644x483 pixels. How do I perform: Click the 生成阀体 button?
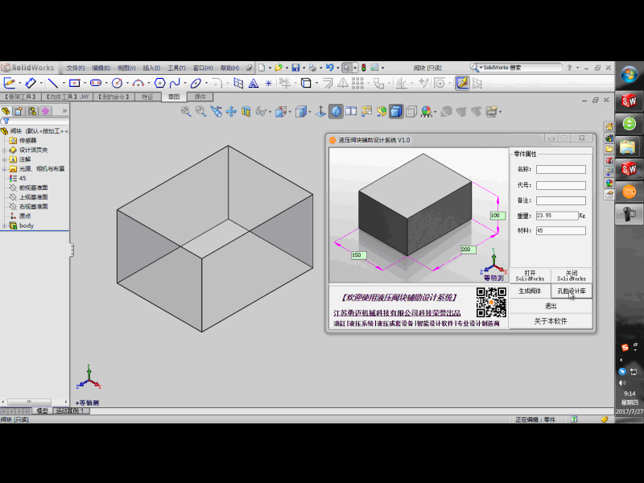pos(530,291)
